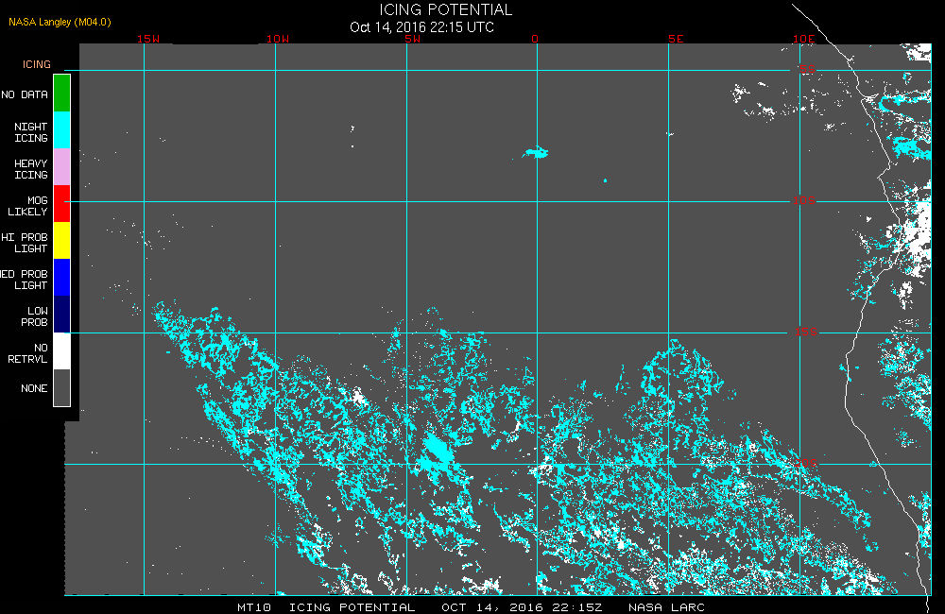Click the dark navy LOW PROB swatch

[62, 314]
